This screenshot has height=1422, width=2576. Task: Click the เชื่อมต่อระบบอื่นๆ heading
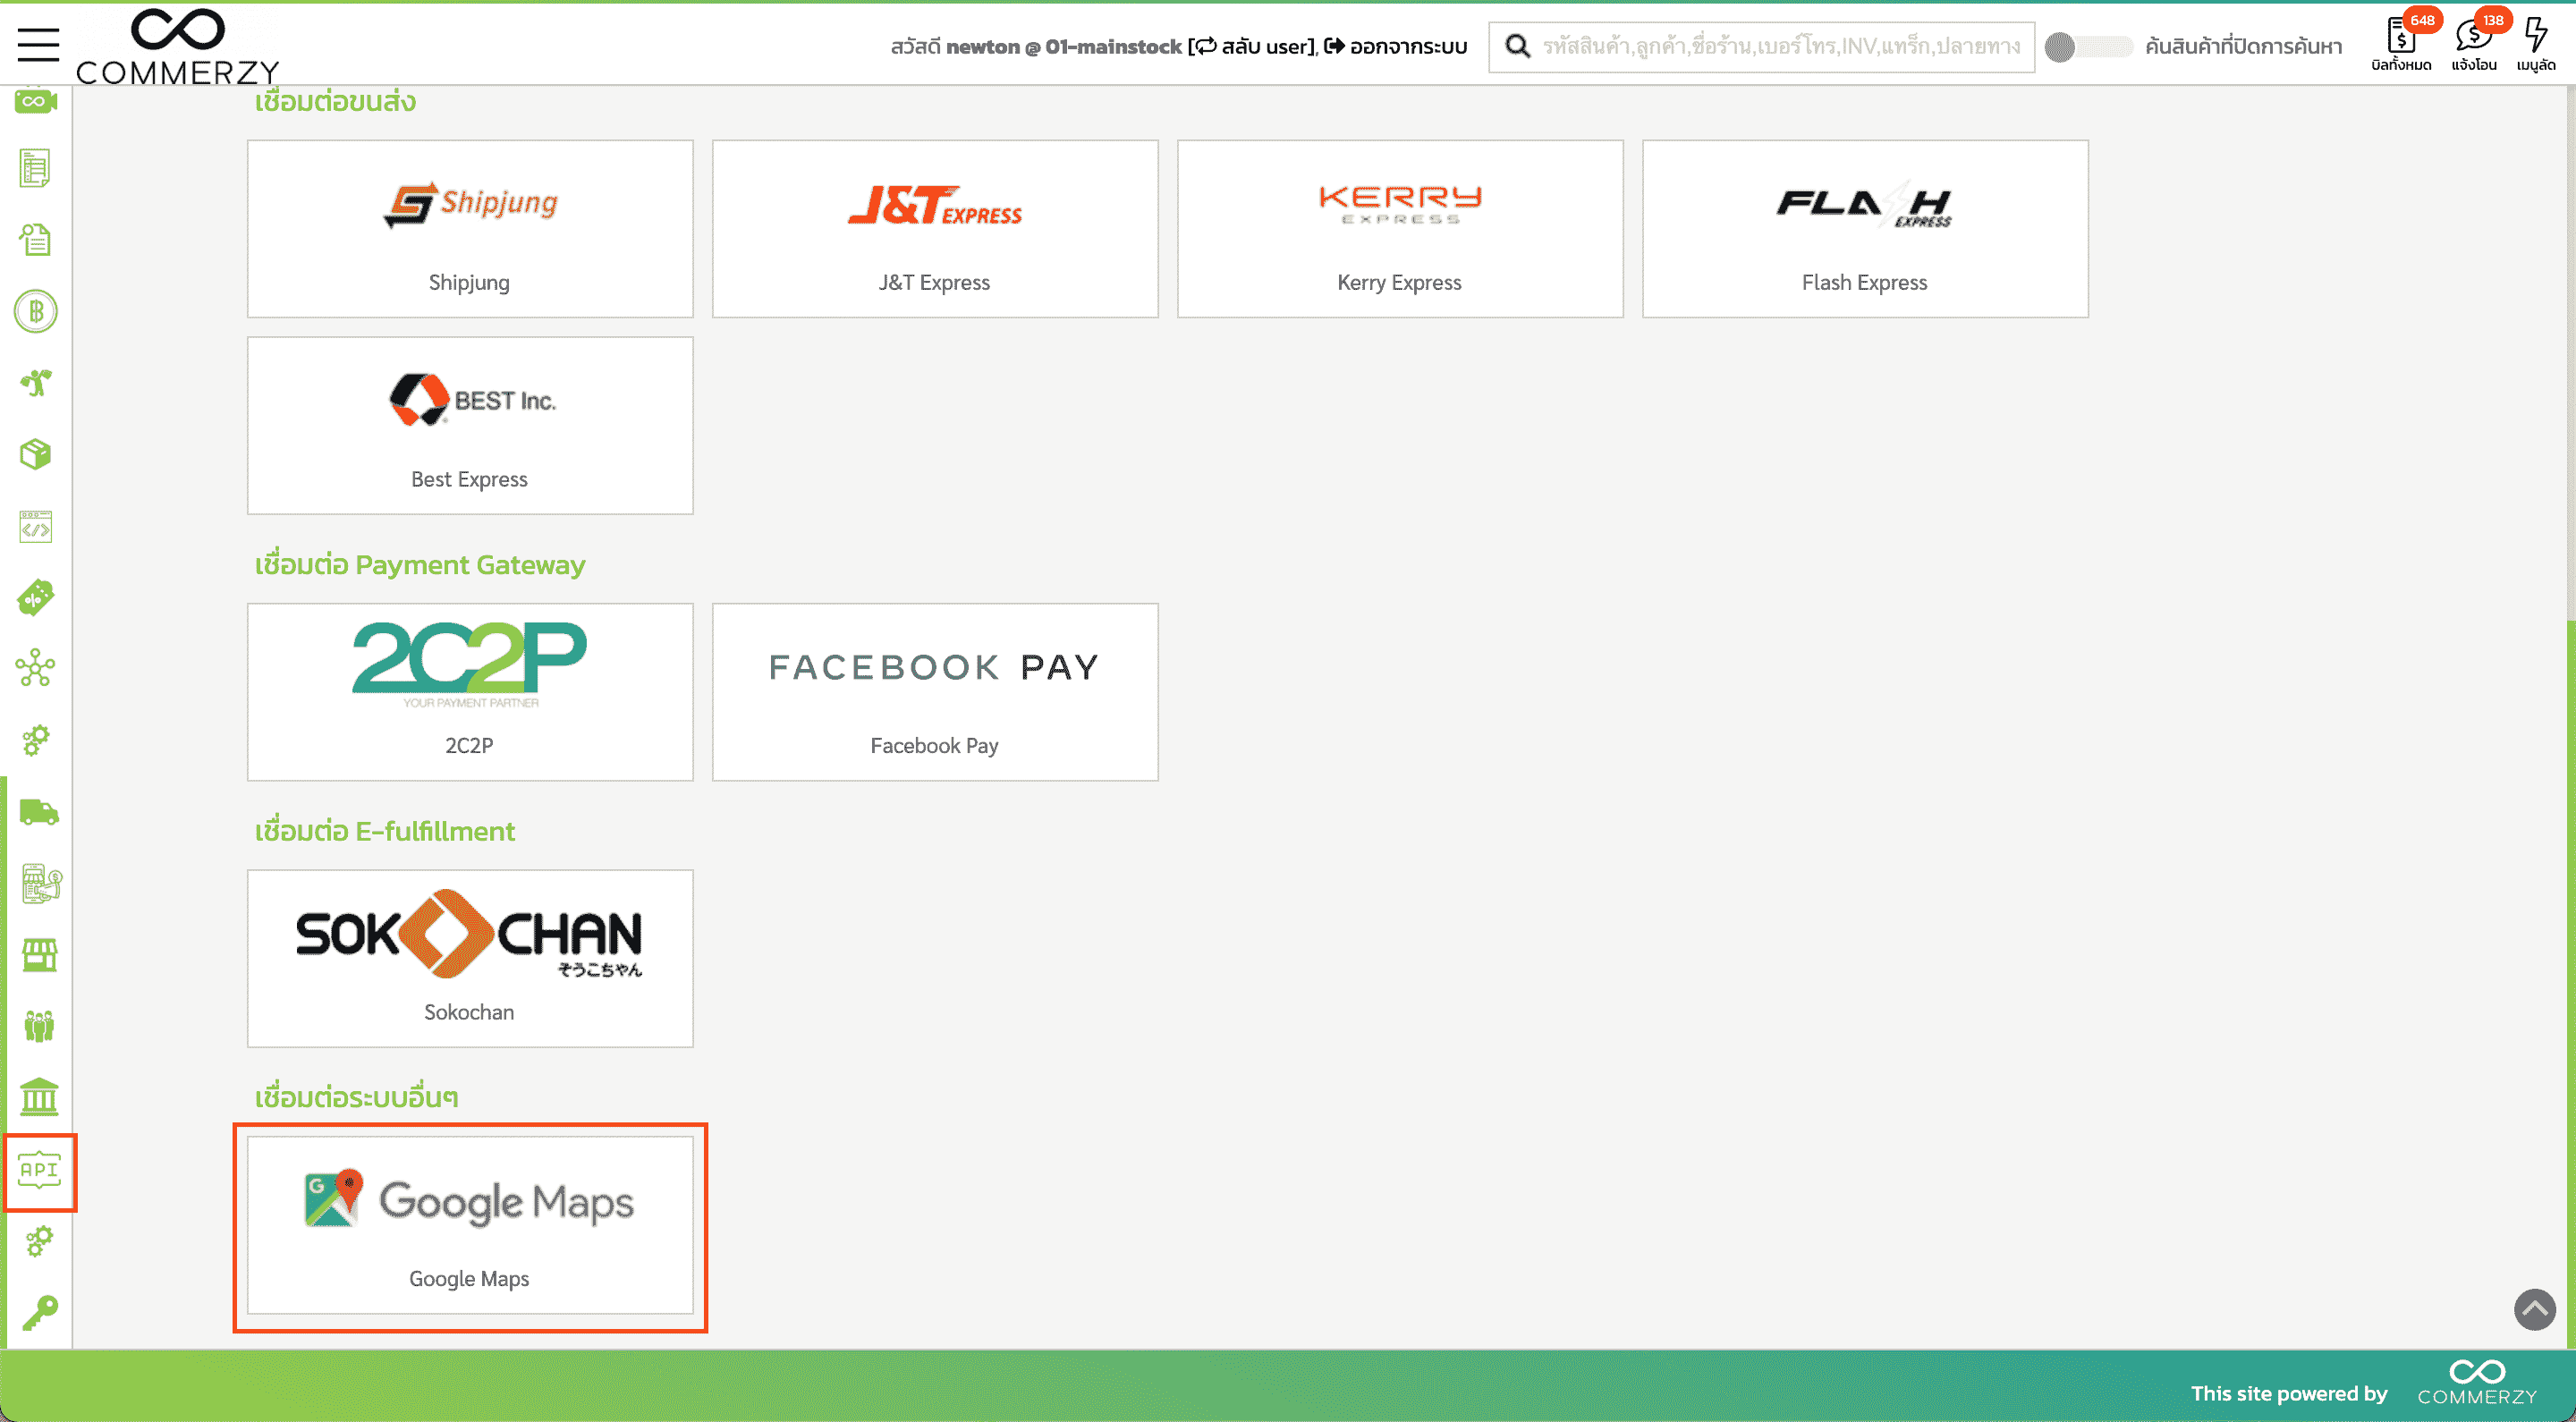pos(356,1098)
